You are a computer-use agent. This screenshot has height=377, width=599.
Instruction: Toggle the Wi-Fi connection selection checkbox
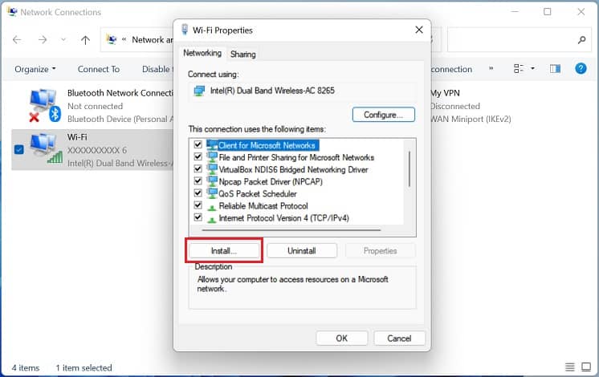click(18, 149)
